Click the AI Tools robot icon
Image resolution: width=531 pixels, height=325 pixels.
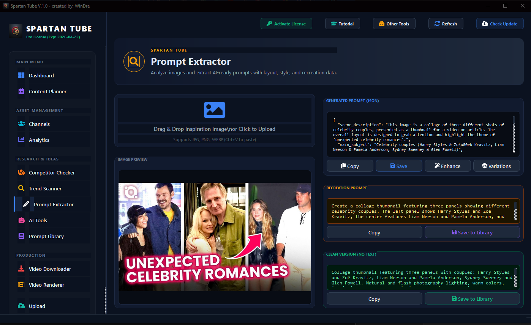click(x=21, y=220)
